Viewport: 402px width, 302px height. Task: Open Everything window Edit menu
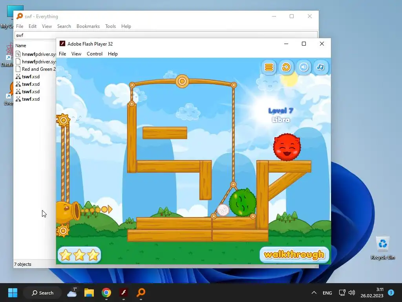tap(32, 26)
